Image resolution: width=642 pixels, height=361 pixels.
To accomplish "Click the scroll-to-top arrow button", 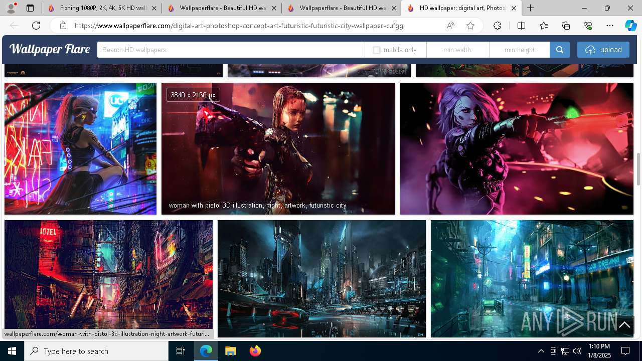I will point(624,325).
